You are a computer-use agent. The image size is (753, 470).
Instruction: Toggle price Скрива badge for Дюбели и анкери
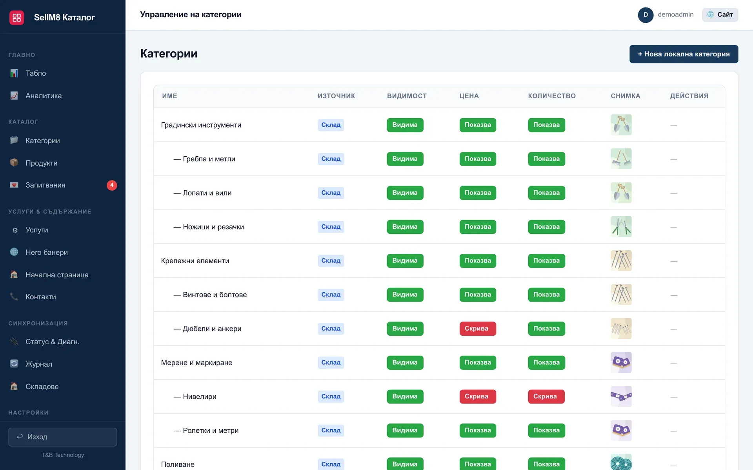click(x=477, y=329)
